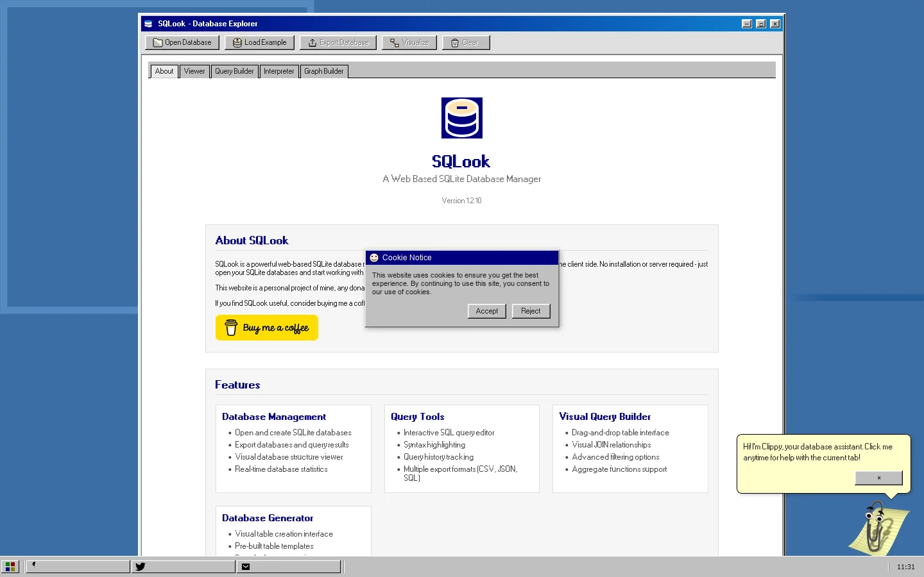
Task: Click the Open Database toolbar button
Action: pyautogui.click(x=182, y=42)
